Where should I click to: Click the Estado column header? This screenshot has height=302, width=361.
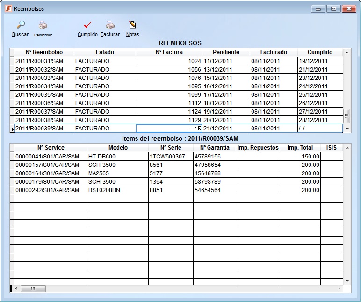pyautogui.click(x=105, y=52)
